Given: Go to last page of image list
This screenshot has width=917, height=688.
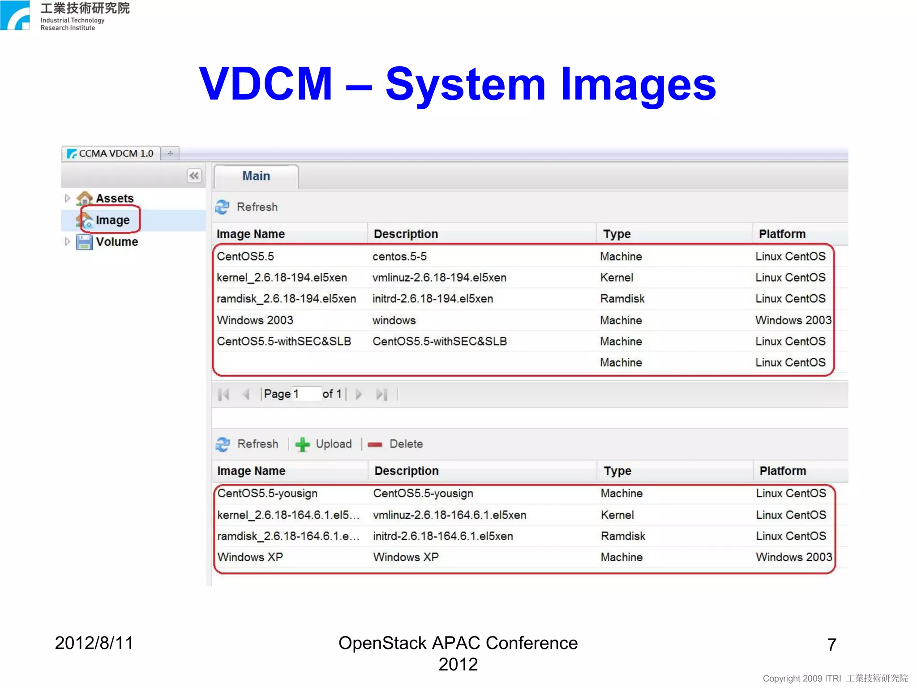Looking at the screenshot, I should coord(381,394).
